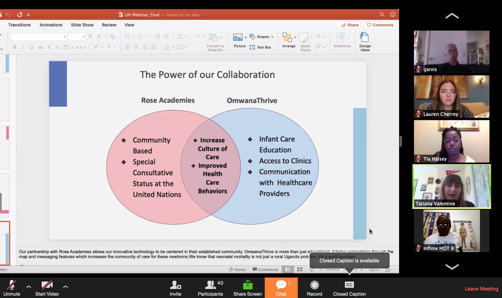Click Clear Formatting icon
This screenshot has height=298, width=502.
coord(113,36)
